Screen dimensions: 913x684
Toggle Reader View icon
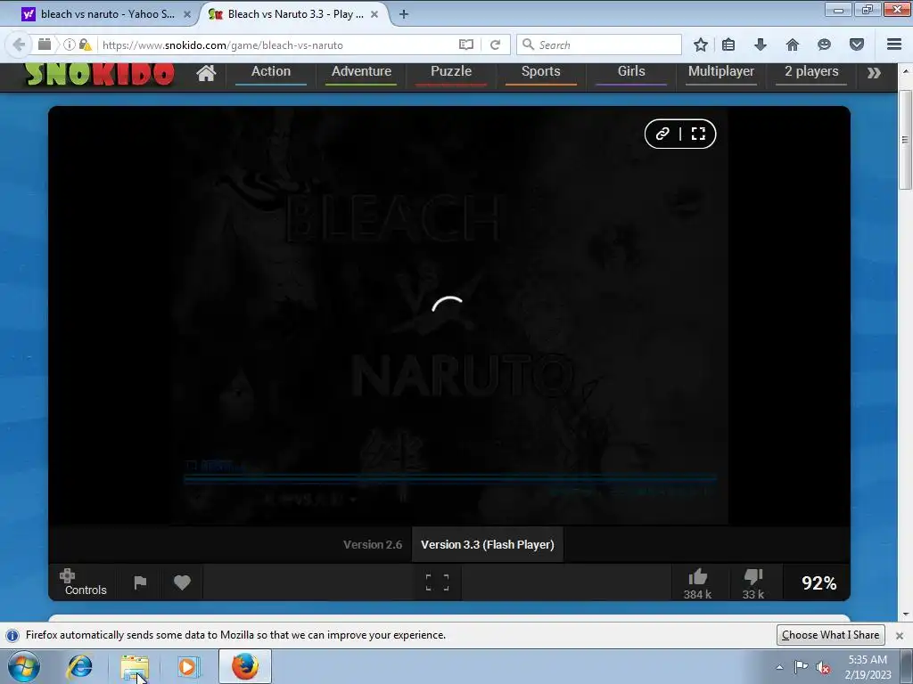[465, 45]
